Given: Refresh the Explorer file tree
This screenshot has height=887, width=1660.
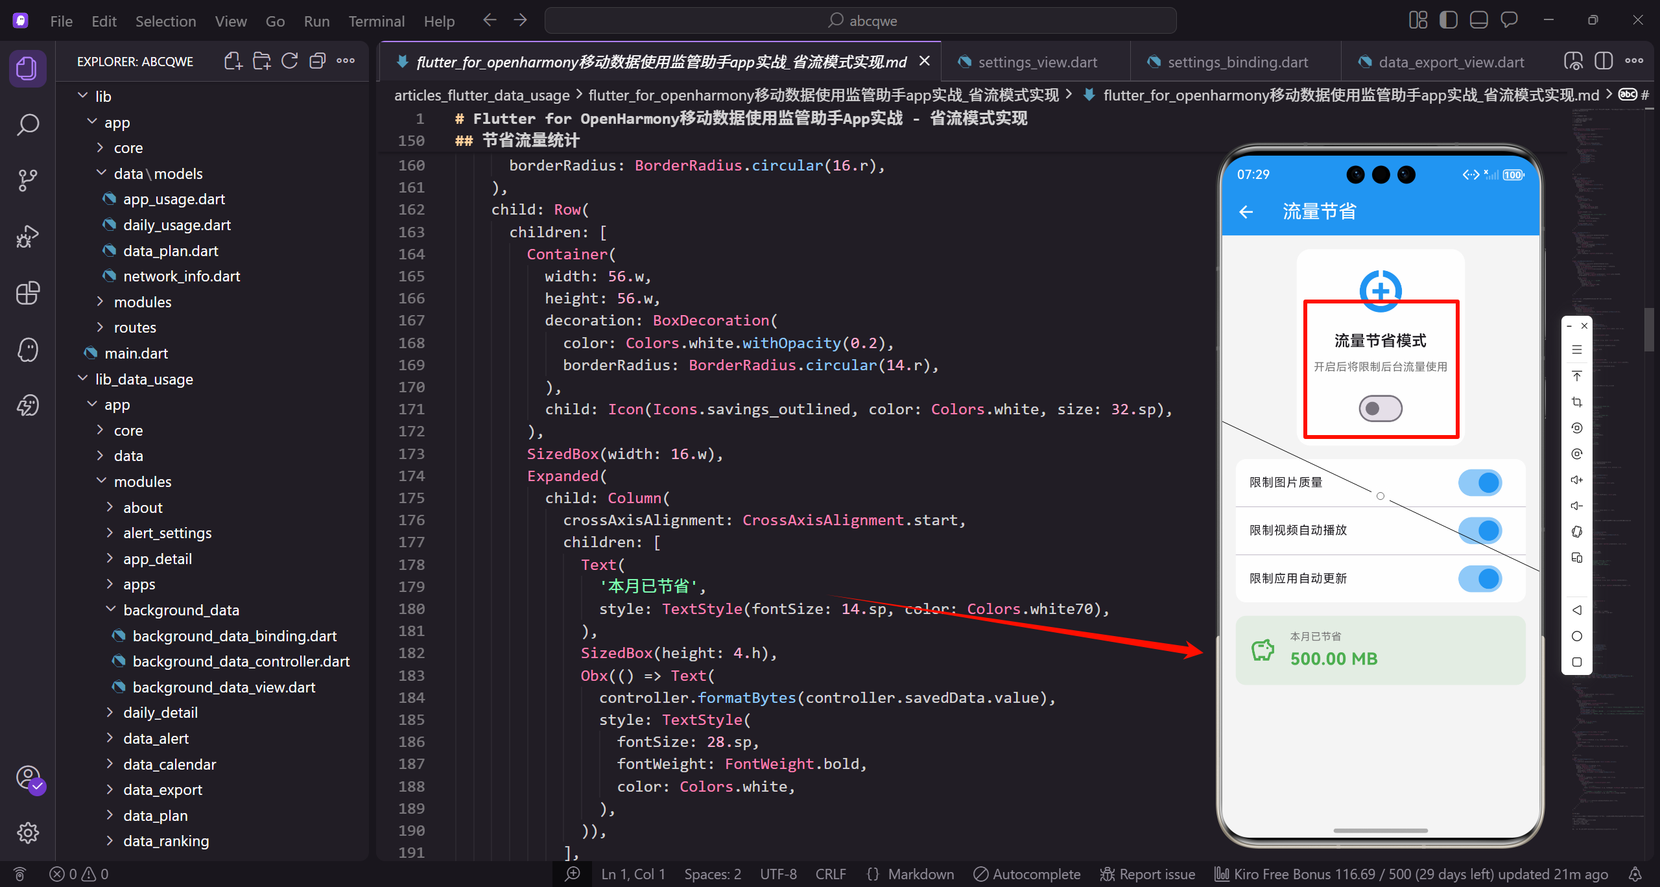Looking at the screenshot, I should pos(289,61).
